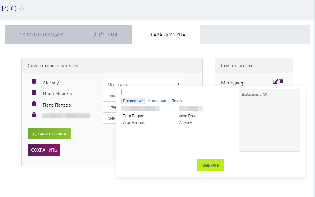
Task: Choose John Dow in the picker list
Action: point(187,116)
